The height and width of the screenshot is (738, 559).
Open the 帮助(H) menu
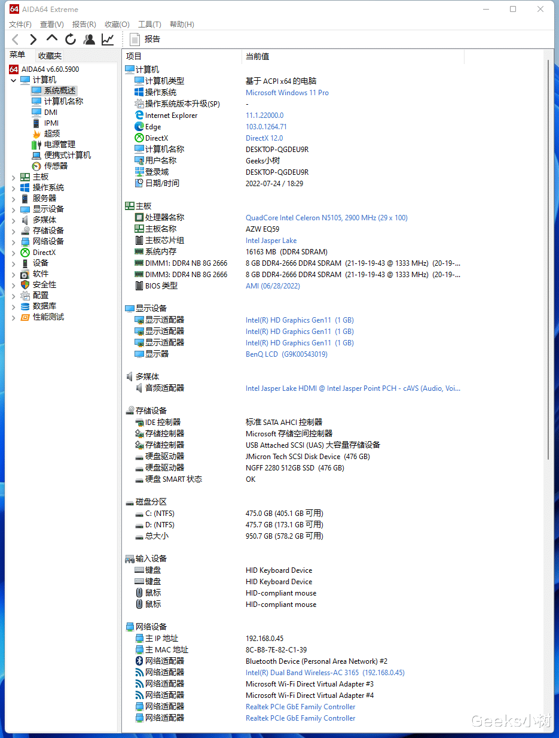pos(182,25)
